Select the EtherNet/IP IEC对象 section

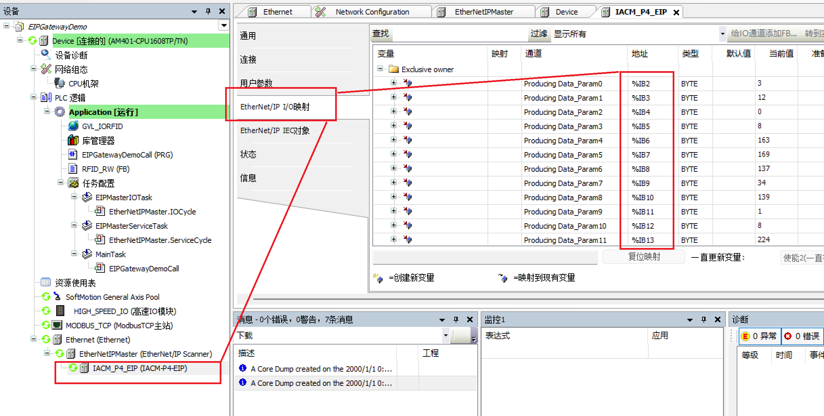tap(274, 130)
